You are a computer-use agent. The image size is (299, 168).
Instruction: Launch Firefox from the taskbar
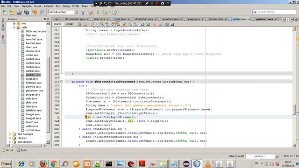coord(43,164)
